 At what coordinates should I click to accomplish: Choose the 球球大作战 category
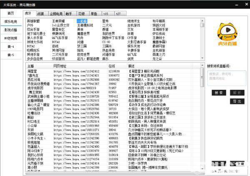pos(35,42)
